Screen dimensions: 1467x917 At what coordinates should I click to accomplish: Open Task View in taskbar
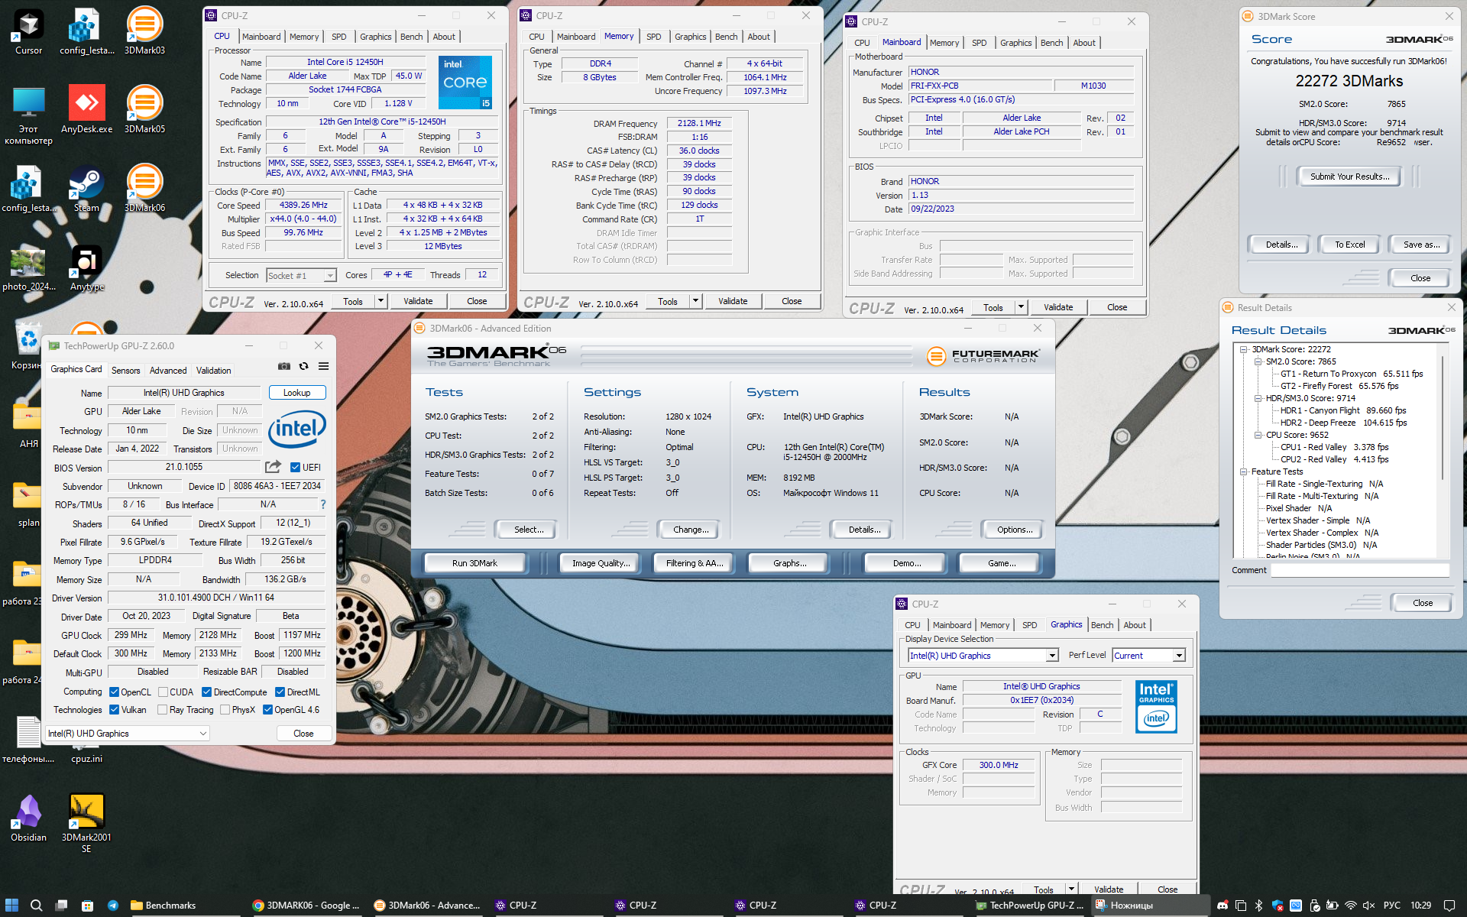coord(62,905)
